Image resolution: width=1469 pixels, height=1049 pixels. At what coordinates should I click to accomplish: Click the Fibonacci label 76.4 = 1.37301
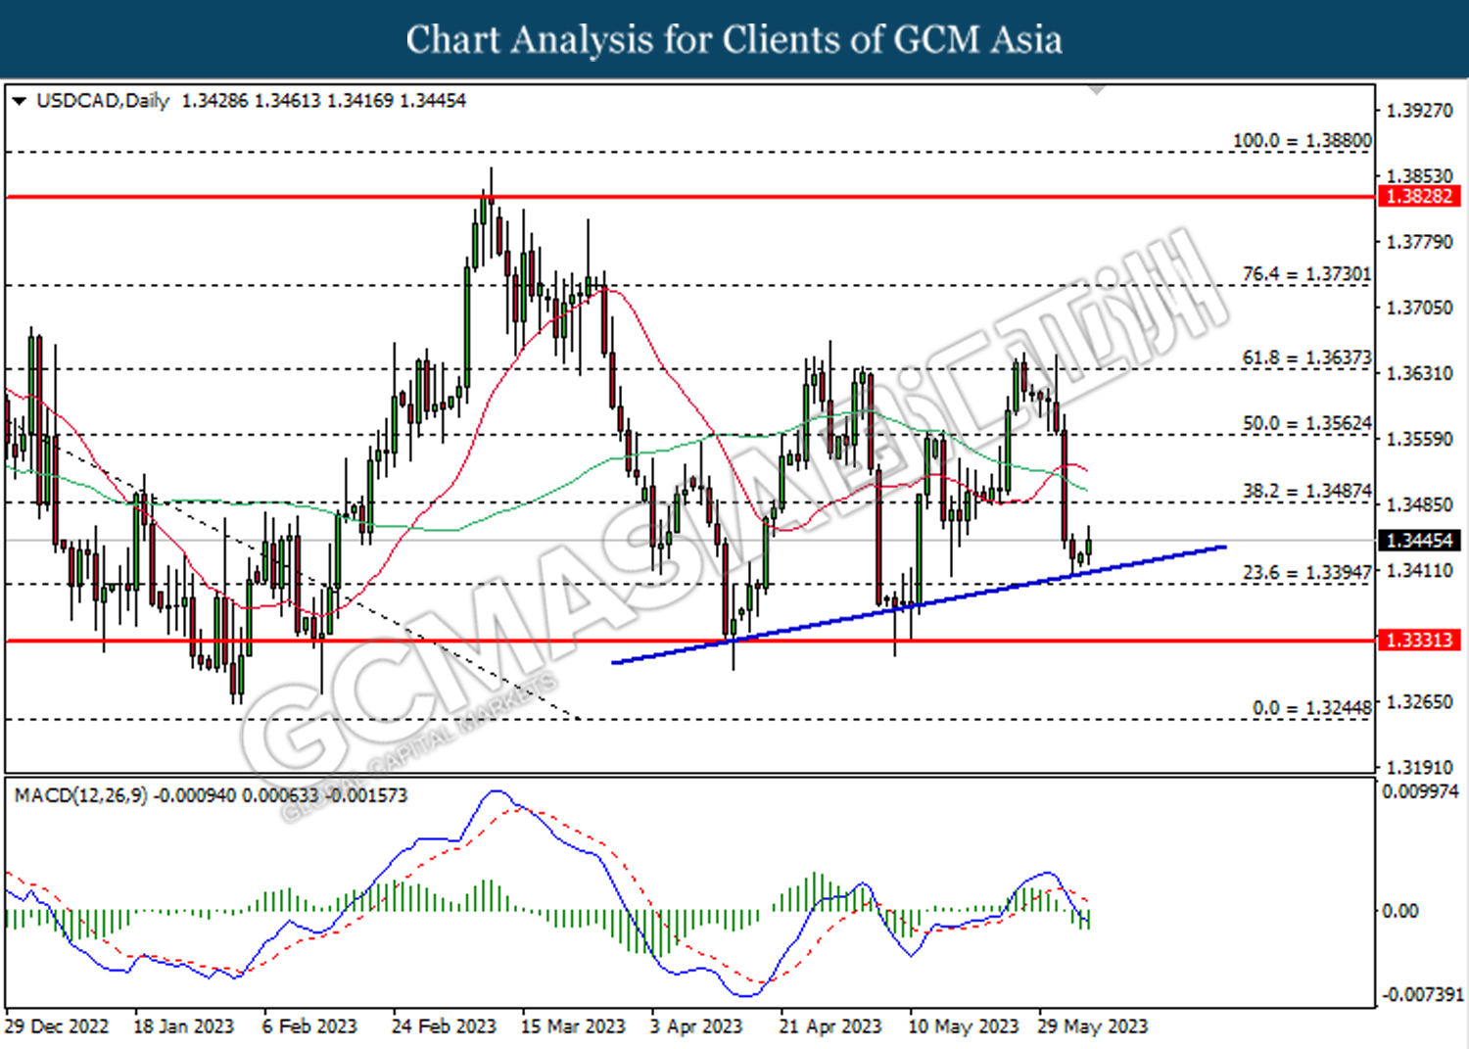pos(1306,274)
